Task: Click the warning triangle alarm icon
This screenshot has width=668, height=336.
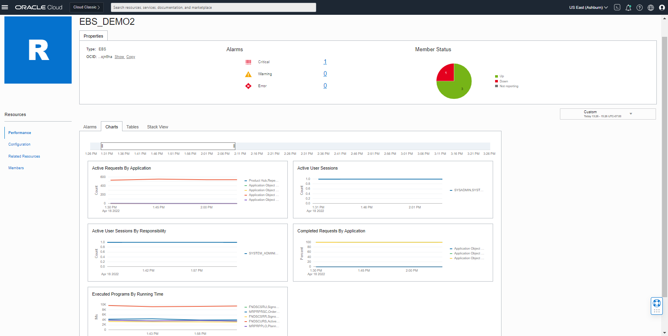Action: (248, 74)
